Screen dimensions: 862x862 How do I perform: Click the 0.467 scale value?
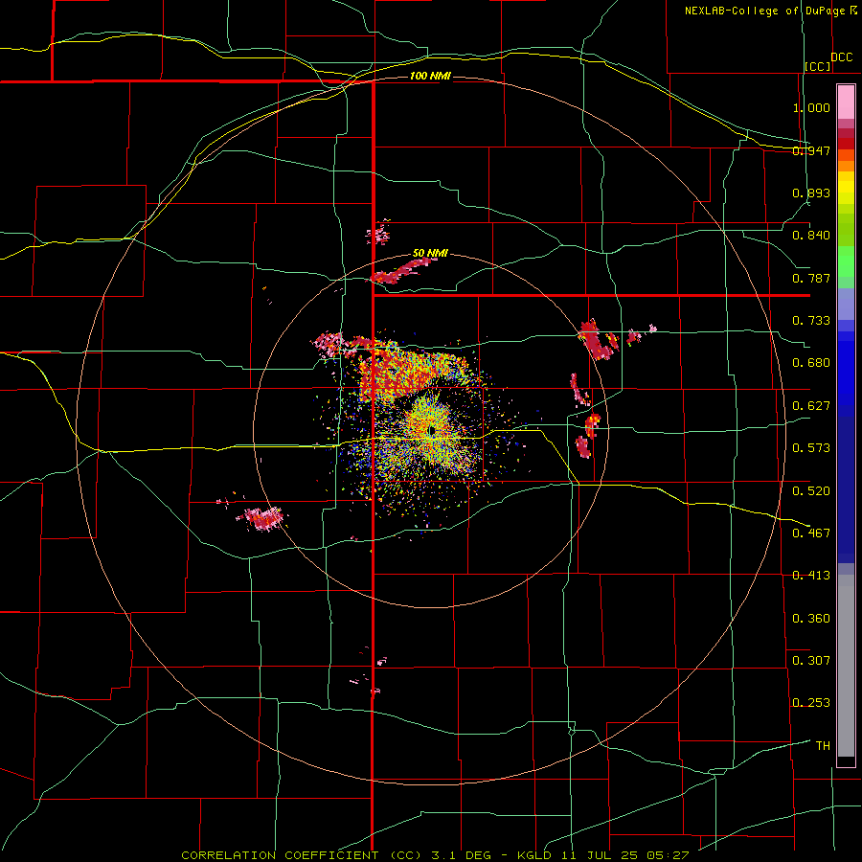coord(811,533)
